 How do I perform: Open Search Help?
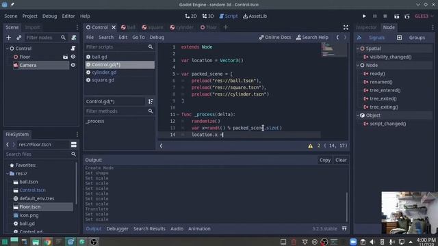pos(312,38)
